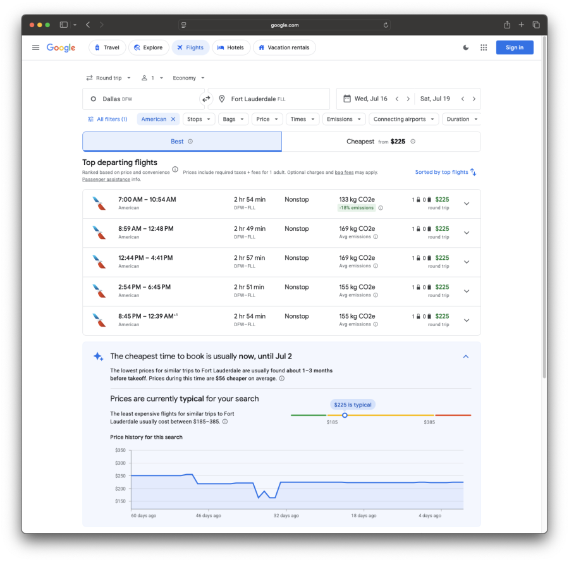
Task: Open the passenger count dropdown
Action: point(152,78)
